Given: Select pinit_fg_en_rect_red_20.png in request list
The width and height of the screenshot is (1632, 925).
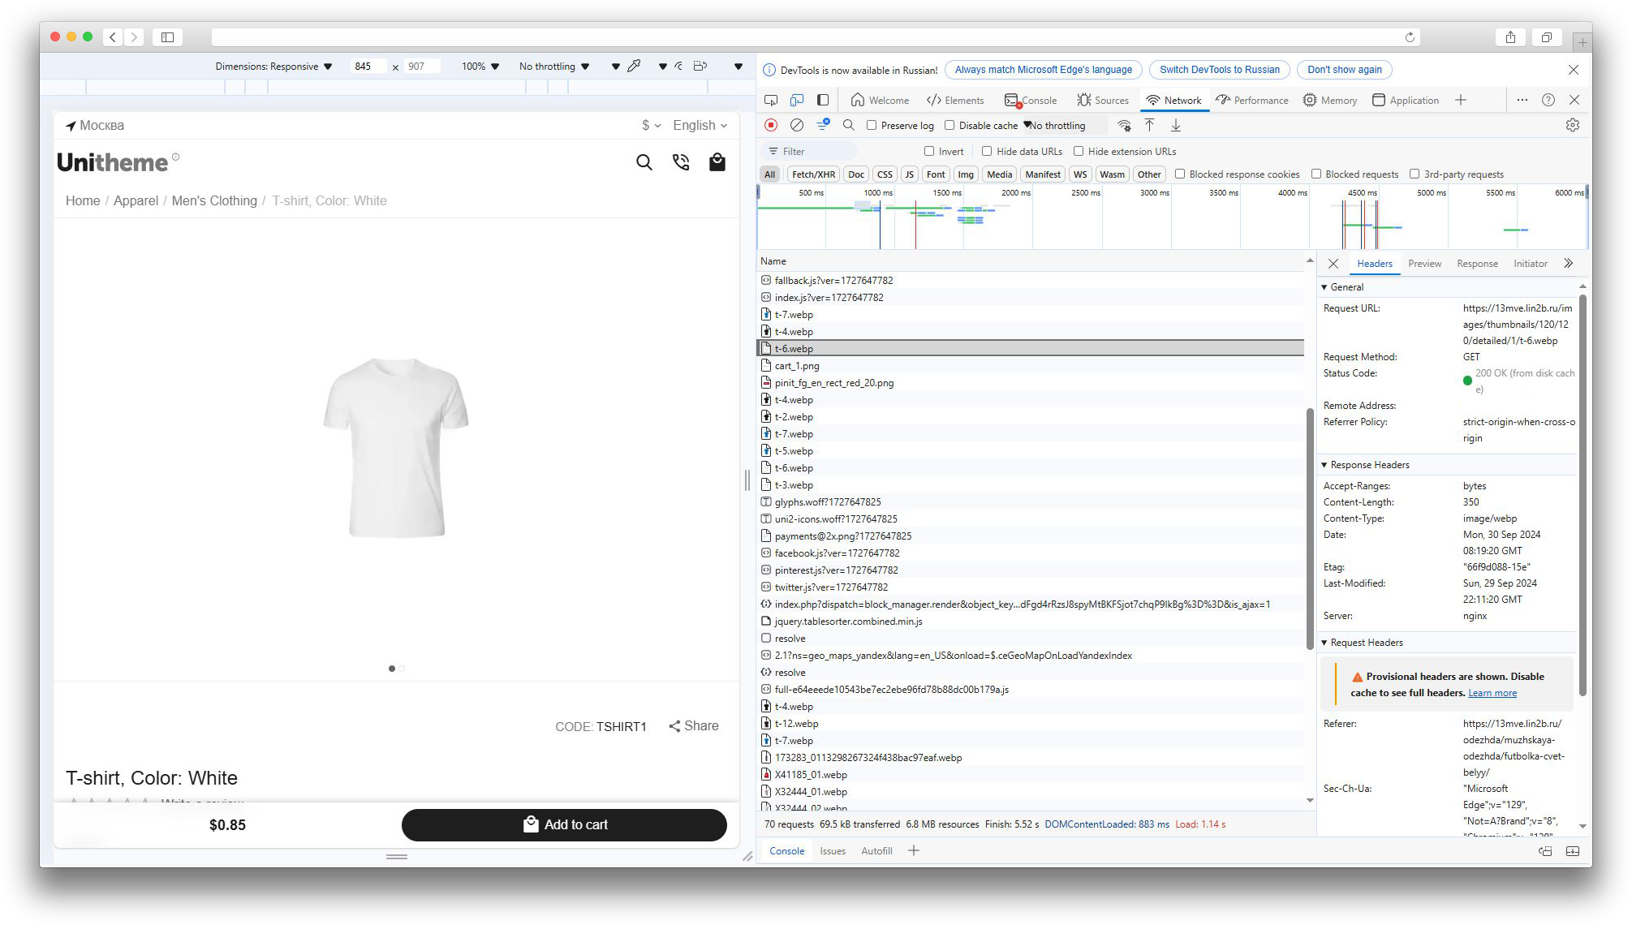Looking at the screenshot, I should pos(833,383).
